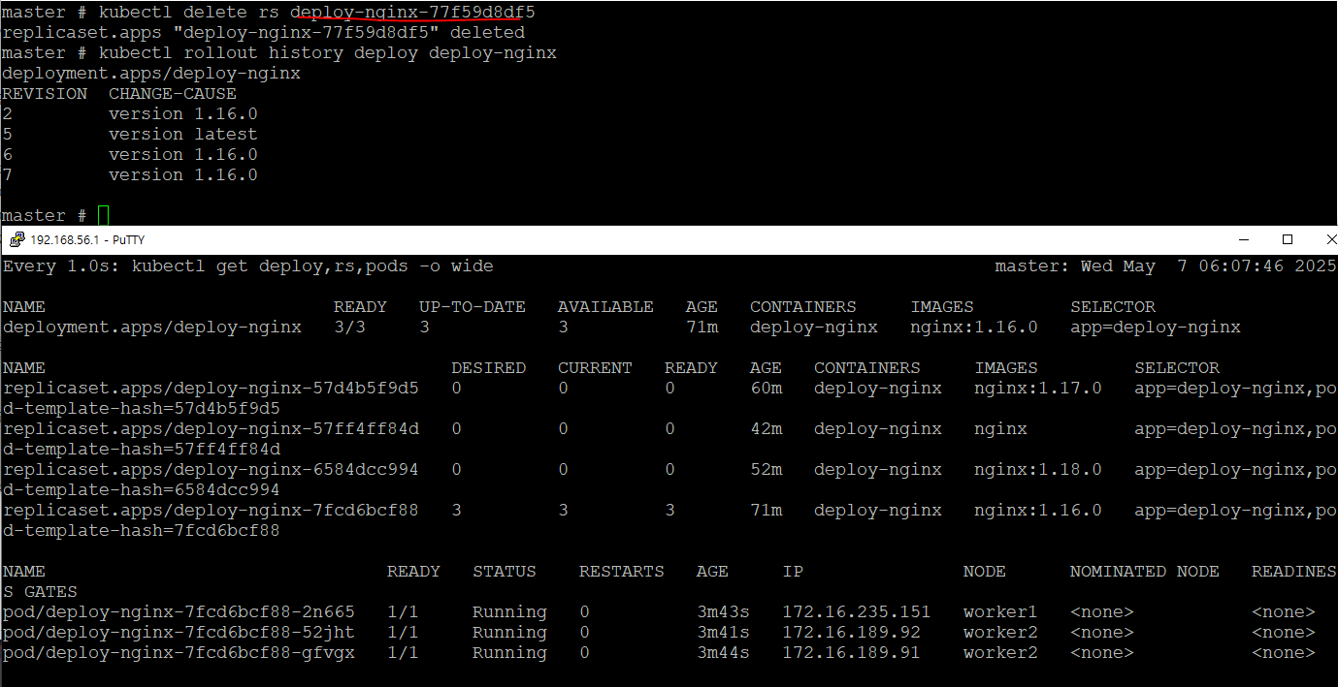The width and height of the screenshot is (1338, 687).
Task: Click the 'master: Wed May 7 06:07:46 2025' timestamp
Action: [1166, 265]
